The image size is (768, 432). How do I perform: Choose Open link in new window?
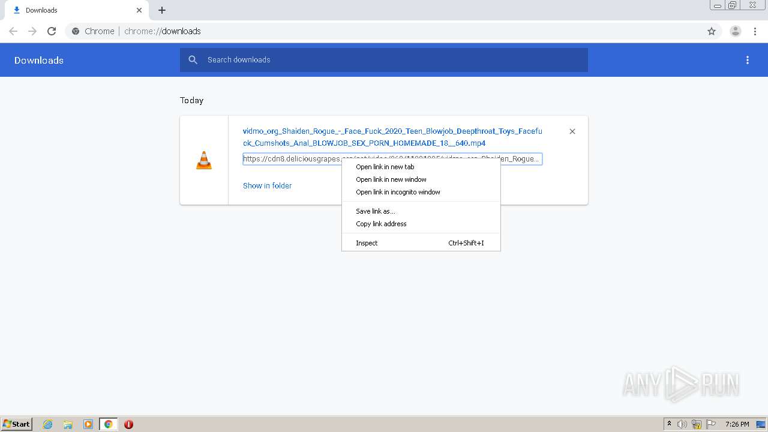click(x=421, y=179)
